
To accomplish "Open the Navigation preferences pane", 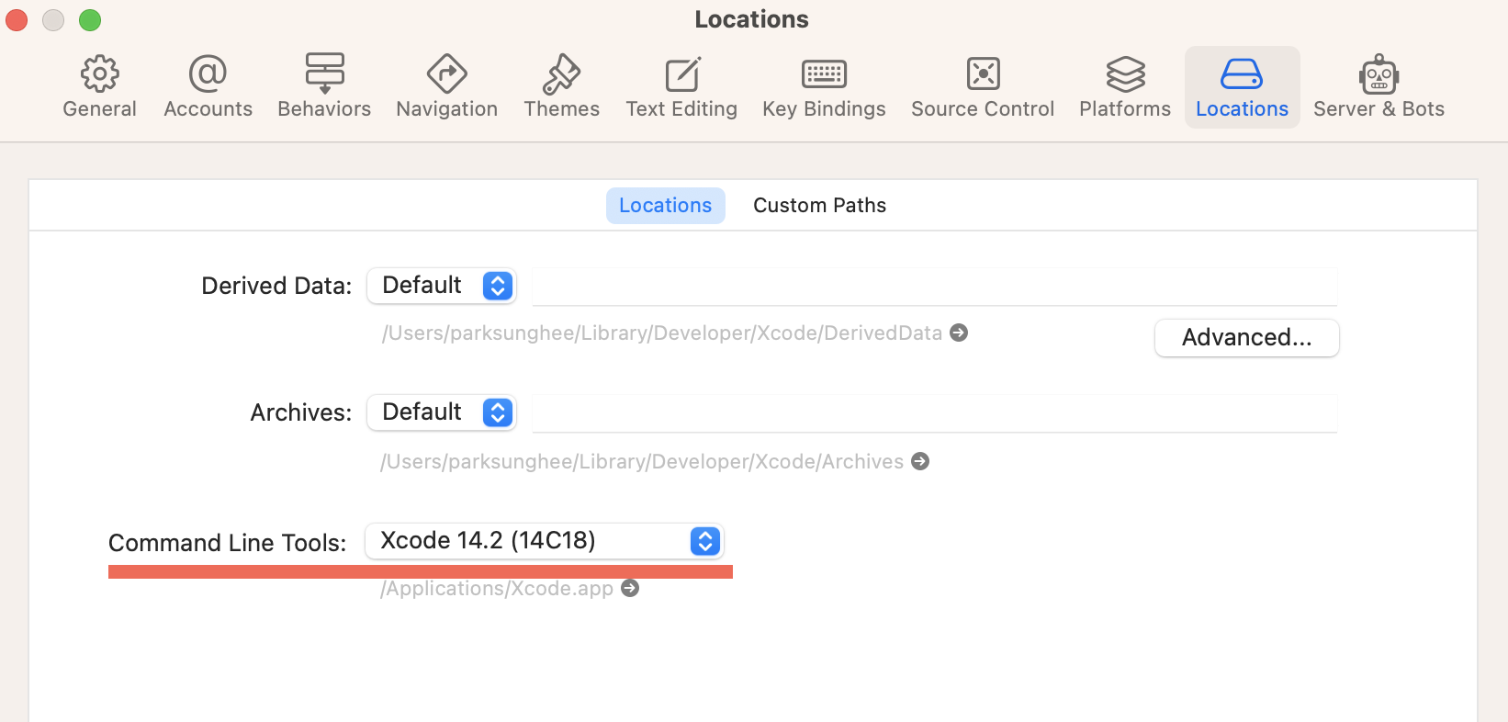I will pos(446,87).
